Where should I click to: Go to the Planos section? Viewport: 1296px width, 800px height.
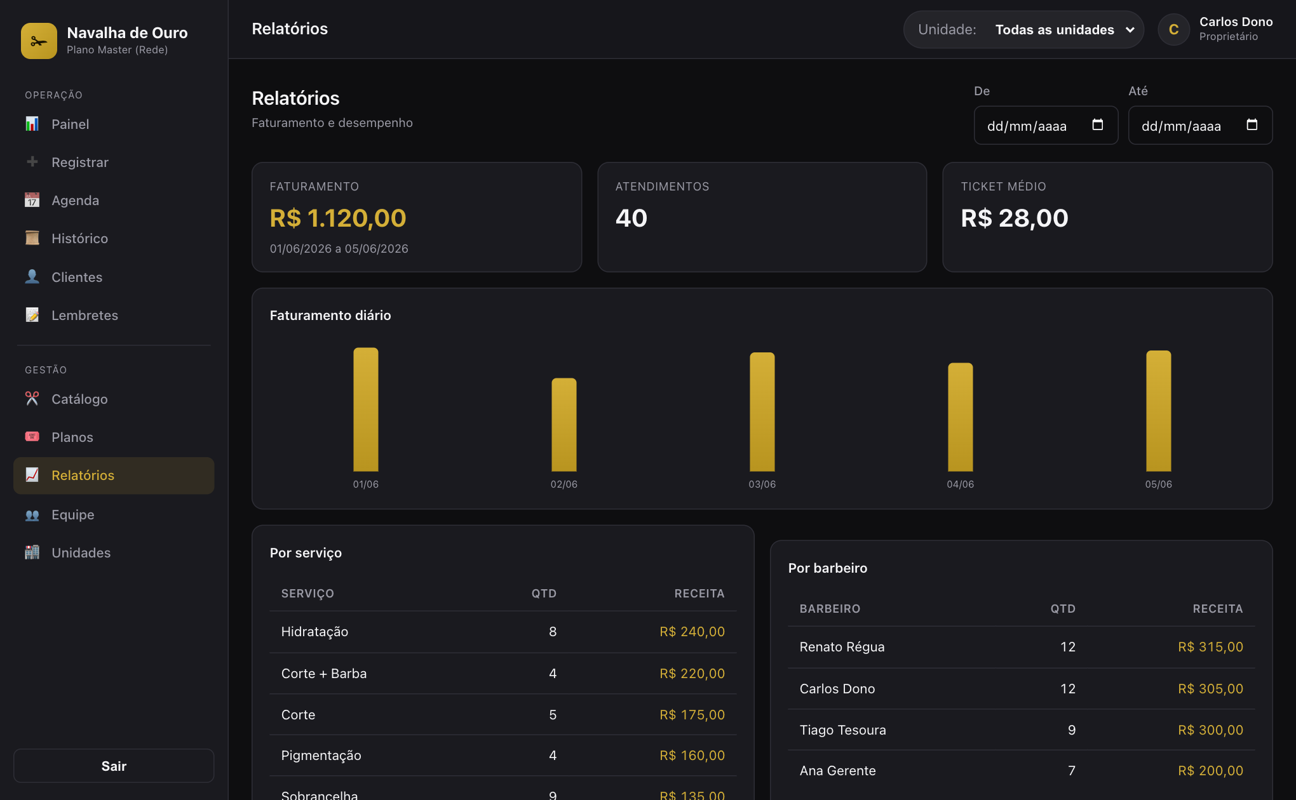coord(114,437)
